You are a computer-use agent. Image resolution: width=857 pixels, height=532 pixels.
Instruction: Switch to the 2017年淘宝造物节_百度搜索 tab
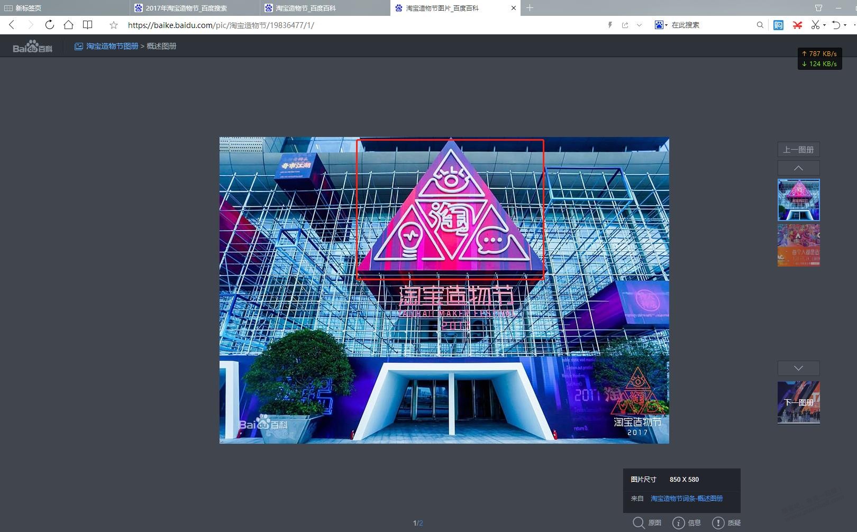(x=195, y=8)
